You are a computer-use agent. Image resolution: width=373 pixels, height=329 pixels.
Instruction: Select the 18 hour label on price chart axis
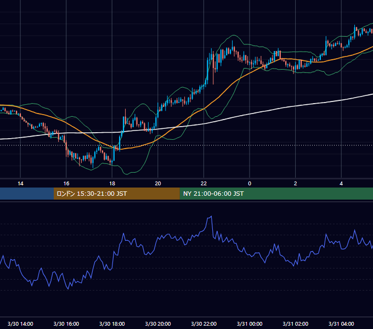pyautogui.click(x=112, y=184)
